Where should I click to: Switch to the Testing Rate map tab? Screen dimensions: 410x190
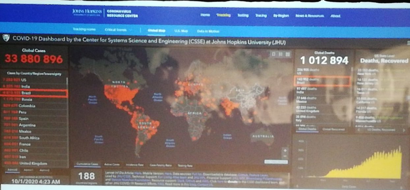(x=185, y=166)
